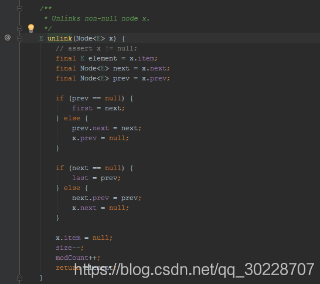The image size is (320, 284).
Task: Click the commented line '// assert x != null;'
Action: click(96, 49)
